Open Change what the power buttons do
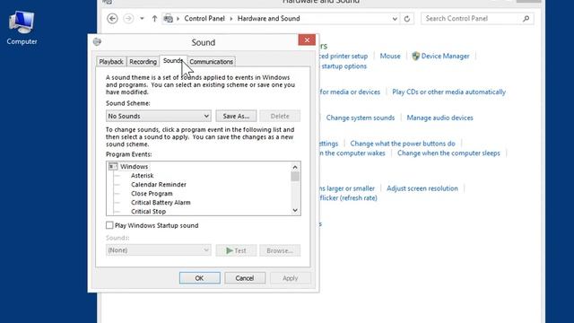Image resolution: width=574 pixels, height=323 pixels. click(403, 144)
